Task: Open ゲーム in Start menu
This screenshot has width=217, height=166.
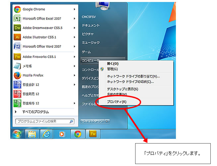Action: (86, 52)
